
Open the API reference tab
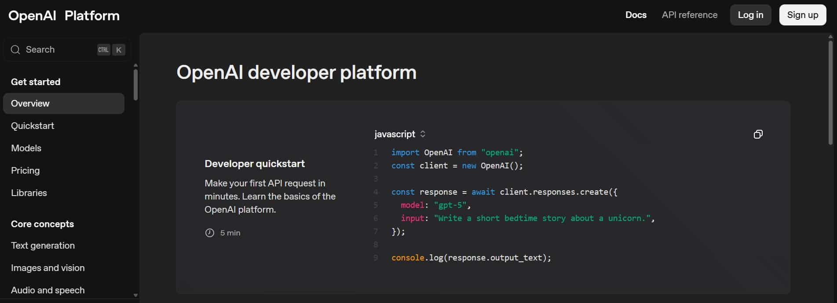pyautogui.click(x=689, y=15)
